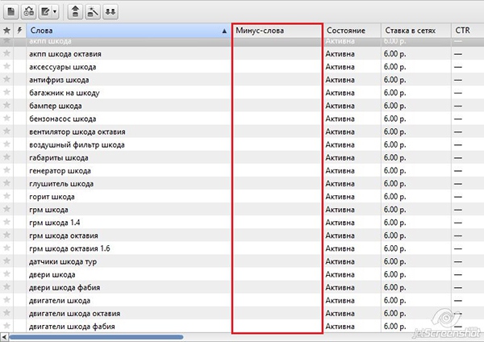Click the 6.00 р. bid for 'двигатели шкода'

coord(394,300)
